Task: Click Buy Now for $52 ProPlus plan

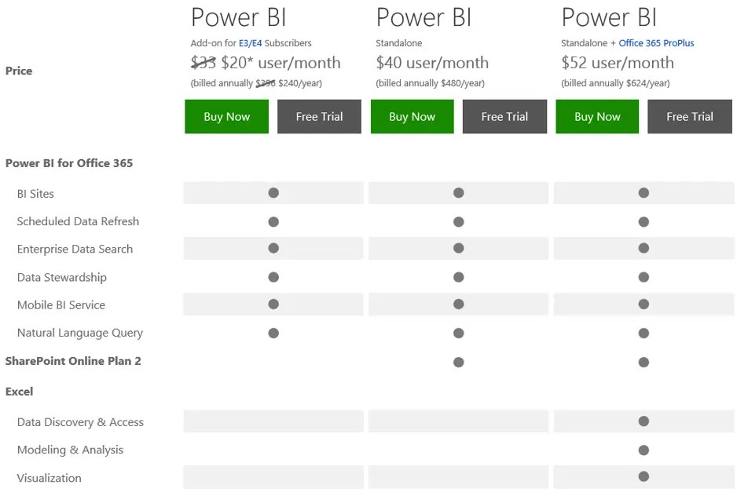Action: [x=597, y=116]
